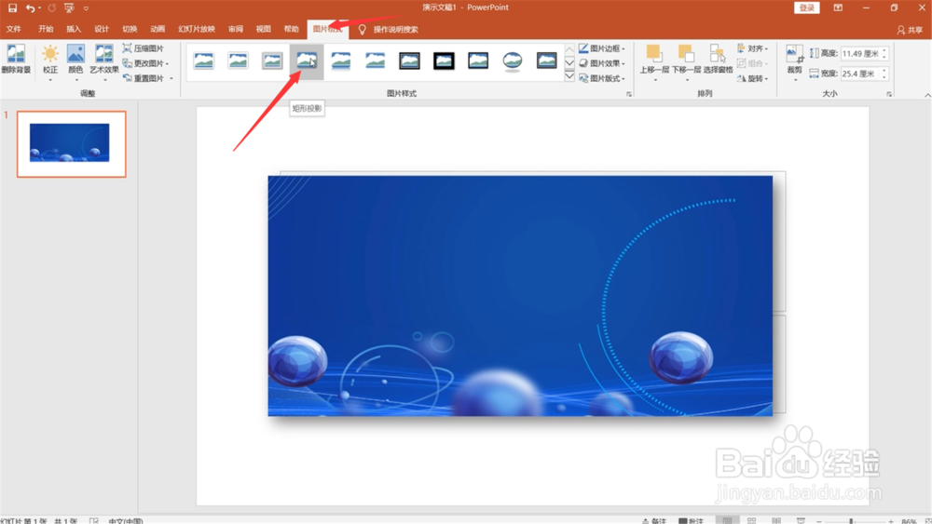932x524 pixels.
Task: Click the 裁剪 crop tool
Action: 795,61
